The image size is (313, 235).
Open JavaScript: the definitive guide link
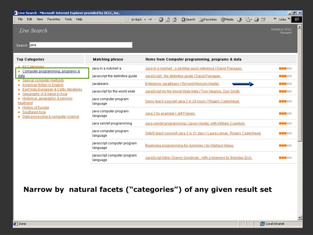point(183,76)
